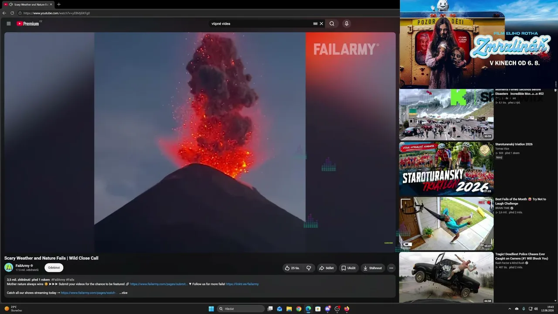Viewport: 558px width, 314px height.
Task: Open the "Tragic! Deadliest Police Chases" title
Action: pyautogui.click(x=521, y=256)
